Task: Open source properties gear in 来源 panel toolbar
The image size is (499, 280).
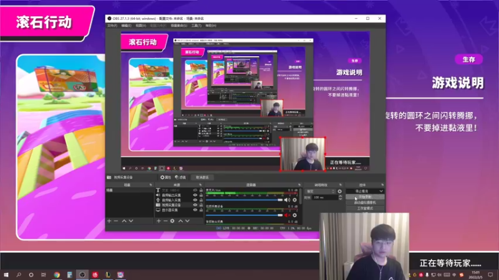Action: click(172, 221)
